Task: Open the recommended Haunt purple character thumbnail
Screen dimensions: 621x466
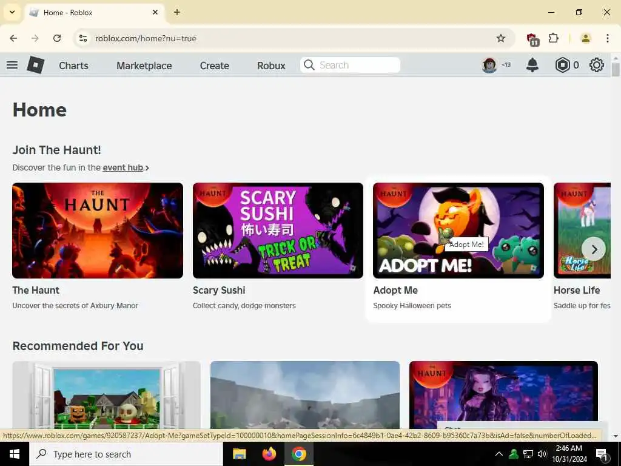Action: pos(503,391)
